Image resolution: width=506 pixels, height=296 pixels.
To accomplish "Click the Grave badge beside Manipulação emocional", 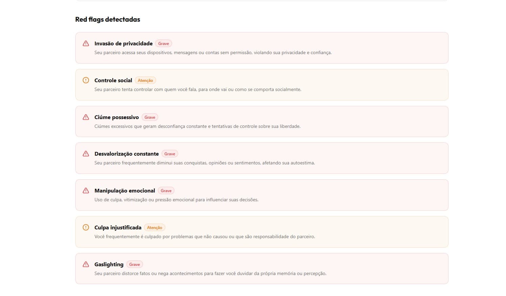I will 166,190.
